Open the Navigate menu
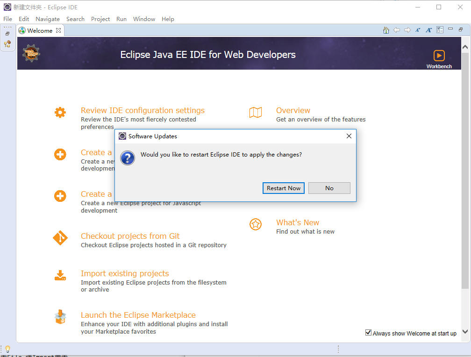Image resolution: width=471 pixels, height=357 pixels. pyautogui.click(x=48, y=19)
